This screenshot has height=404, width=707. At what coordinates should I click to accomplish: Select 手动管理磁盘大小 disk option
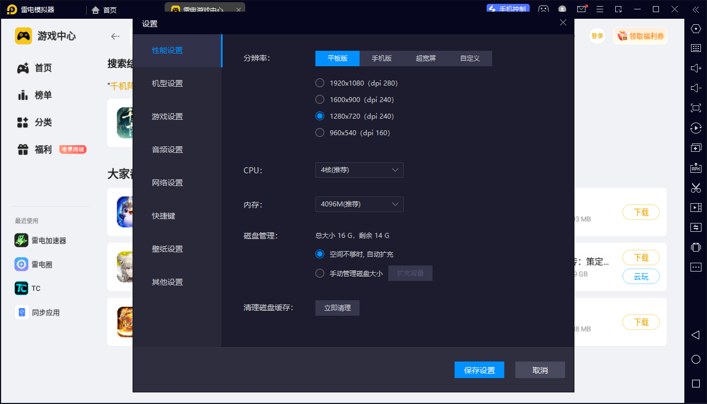click(319, 273)
